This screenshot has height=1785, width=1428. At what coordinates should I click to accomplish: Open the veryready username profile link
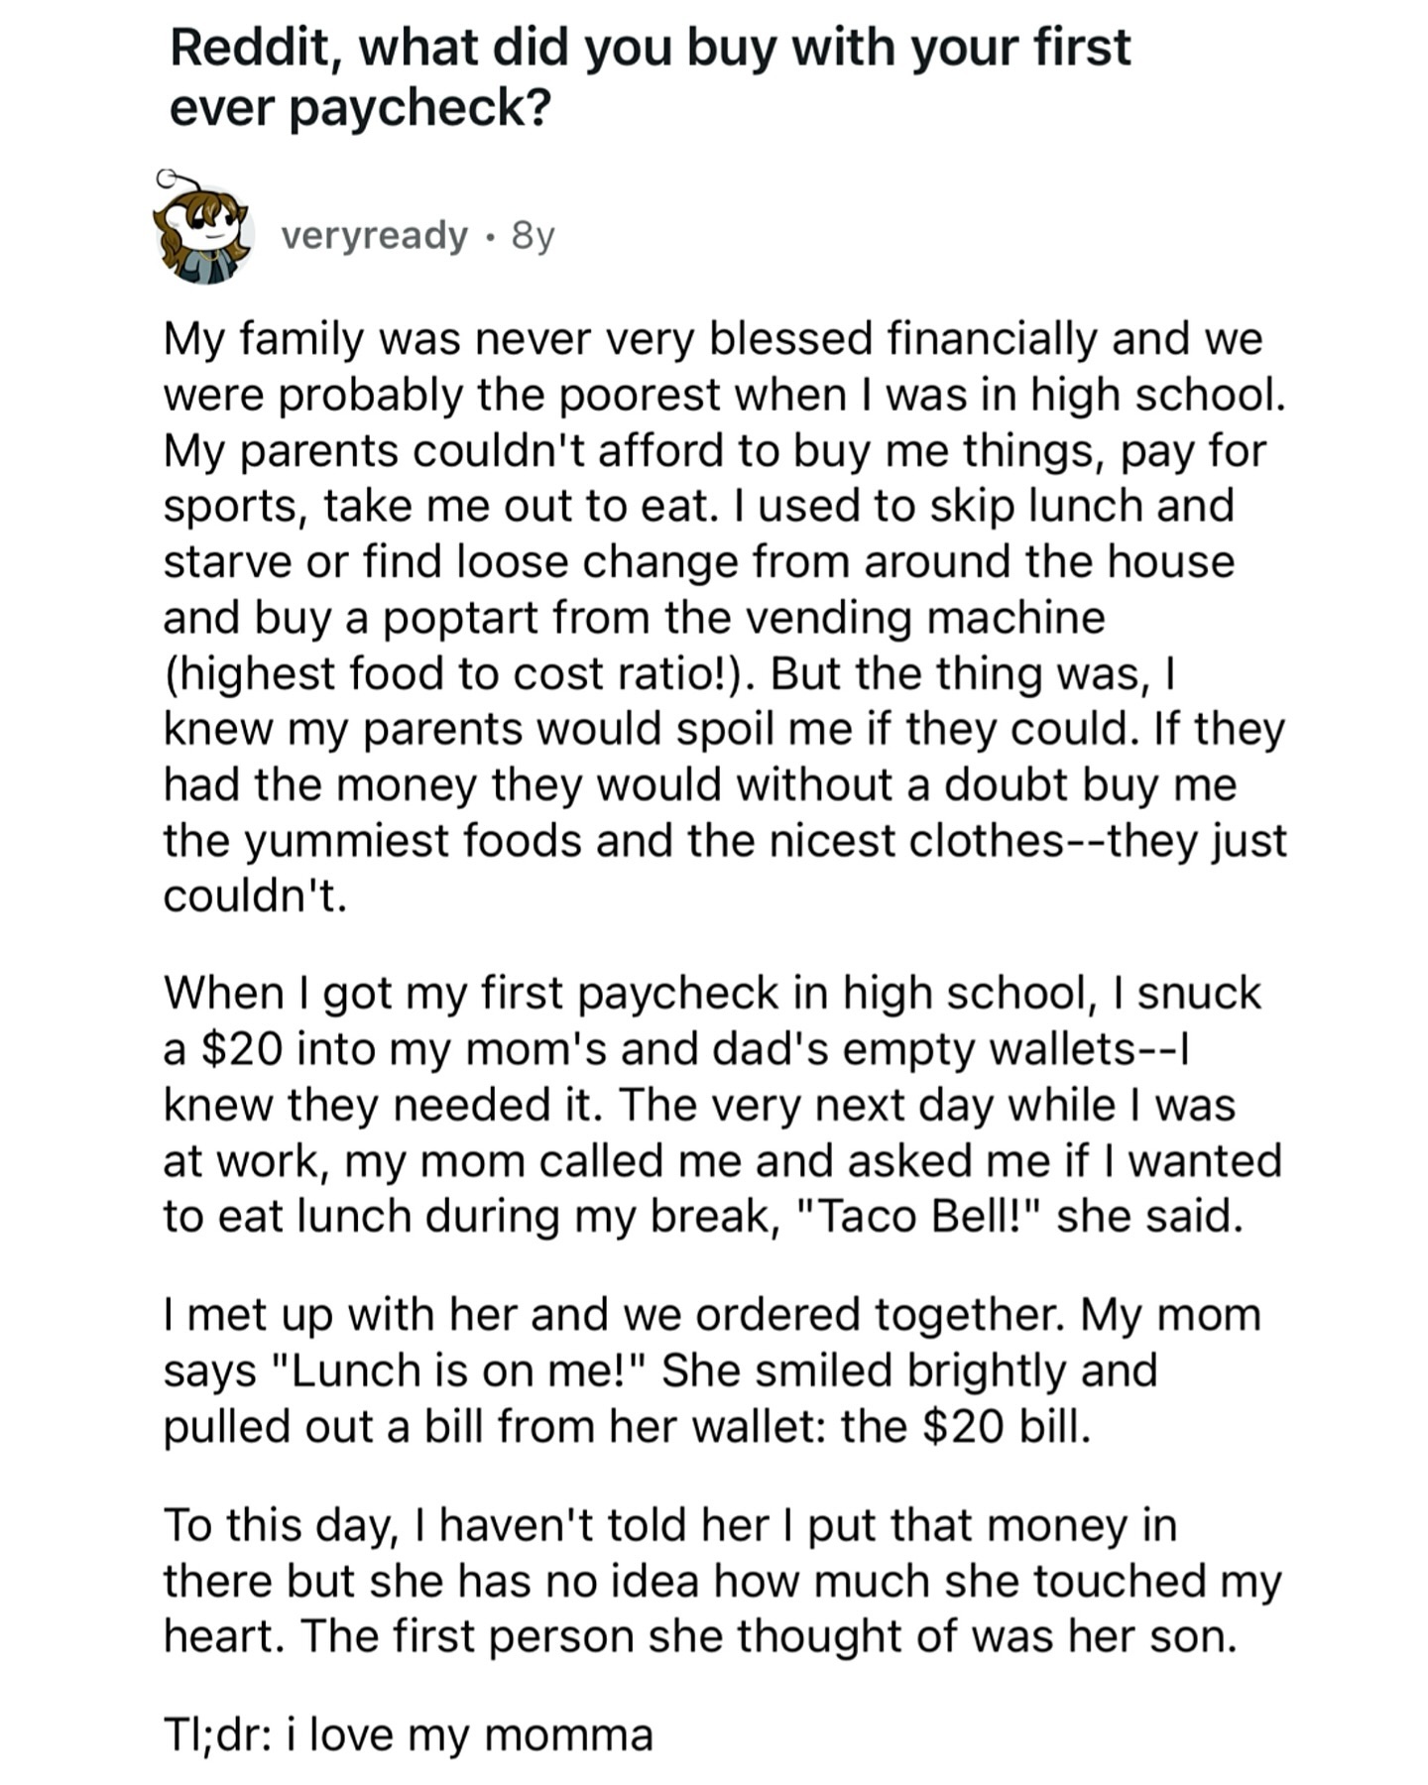(x=374, y=236)
